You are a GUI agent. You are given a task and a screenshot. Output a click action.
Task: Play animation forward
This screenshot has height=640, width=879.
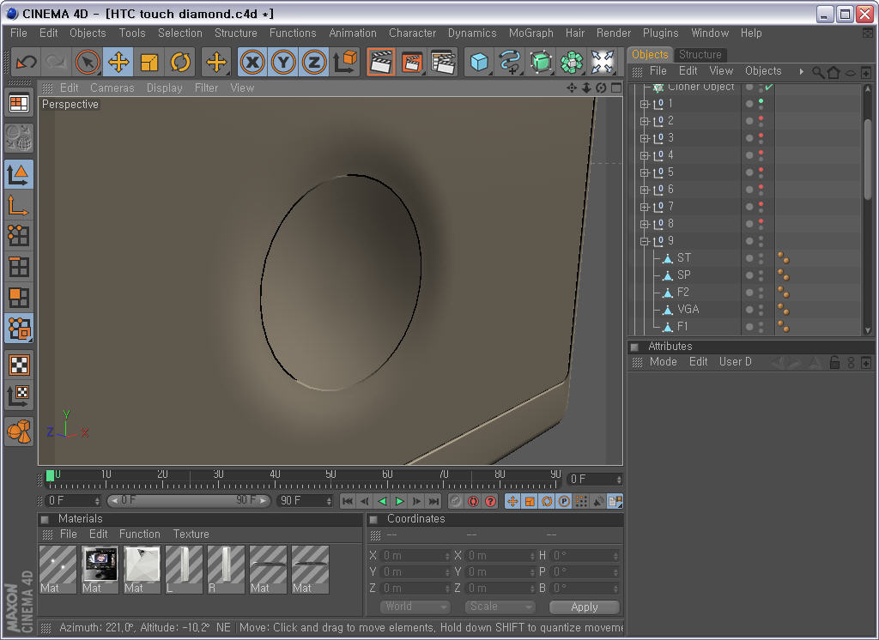pos(399,501)
